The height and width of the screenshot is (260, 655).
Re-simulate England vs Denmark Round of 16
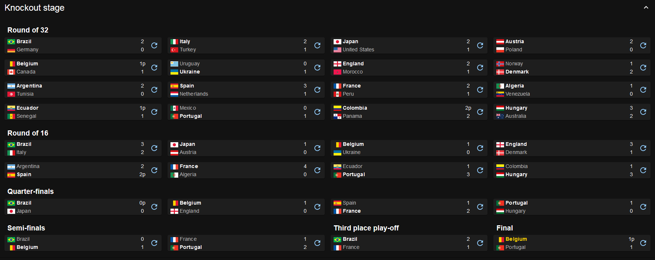coord(643,148)
